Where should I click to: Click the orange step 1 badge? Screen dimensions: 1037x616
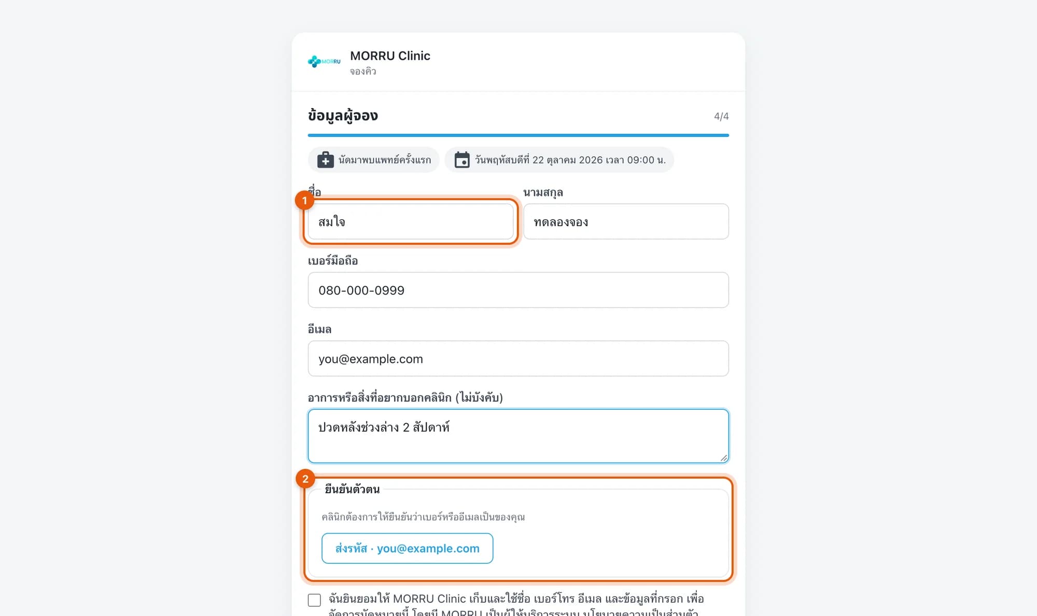(304, 200)
